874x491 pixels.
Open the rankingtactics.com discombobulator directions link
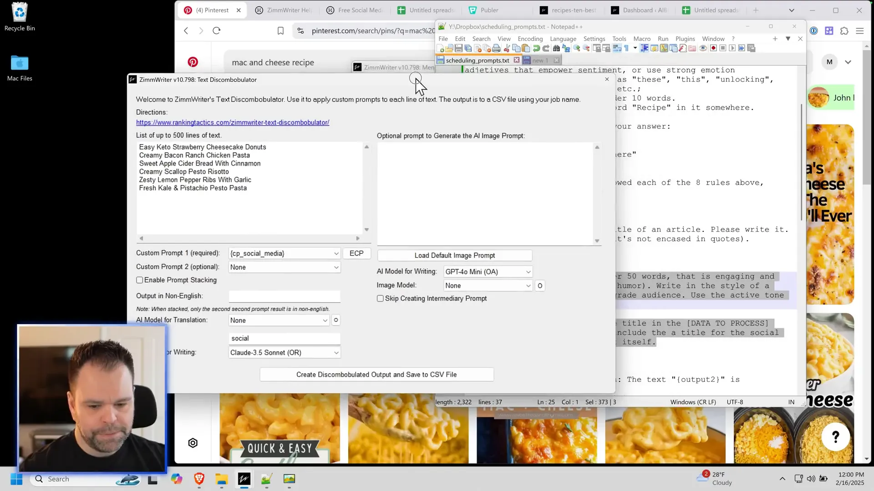point(233,122)
